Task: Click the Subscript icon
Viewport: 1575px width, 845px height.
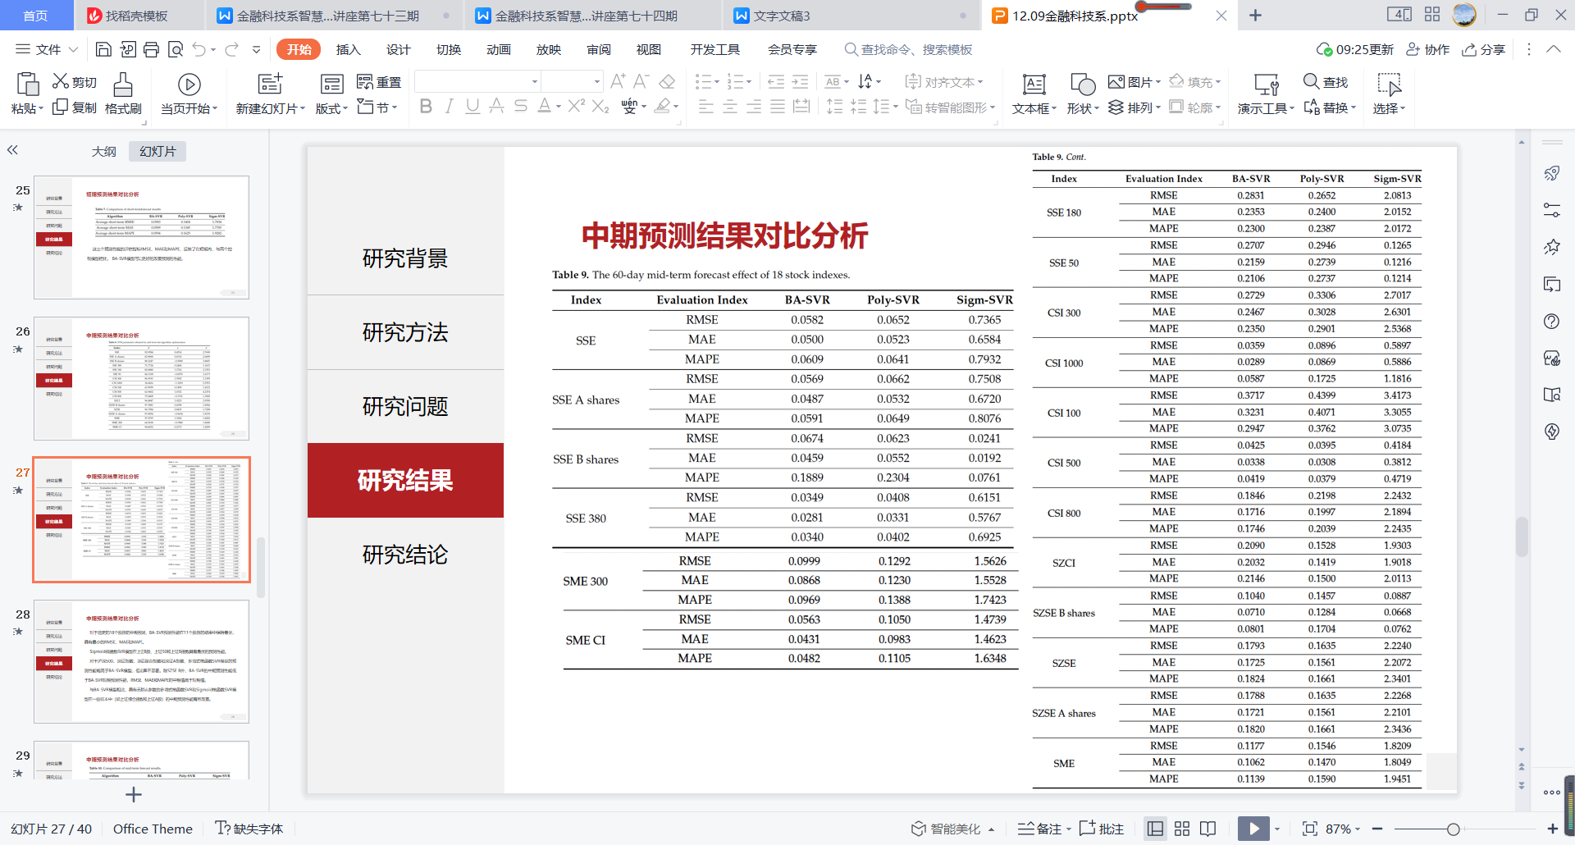Action: (600, 106)
